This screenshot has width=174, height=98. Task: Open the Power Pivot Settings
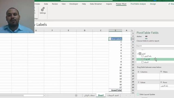click(43, 11)
